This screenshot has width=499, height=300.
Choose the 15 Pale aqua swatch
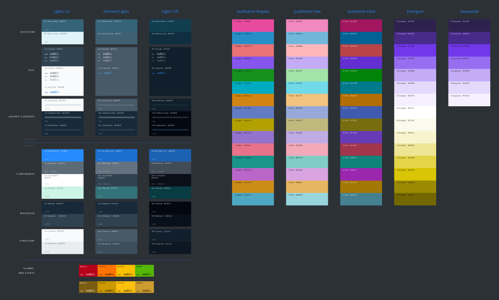[x=307, y=199]
